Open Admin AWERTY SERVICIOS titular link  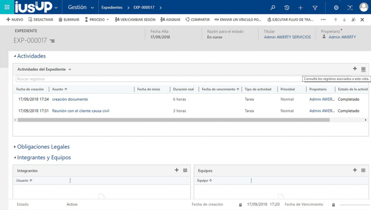pos(287,37)
